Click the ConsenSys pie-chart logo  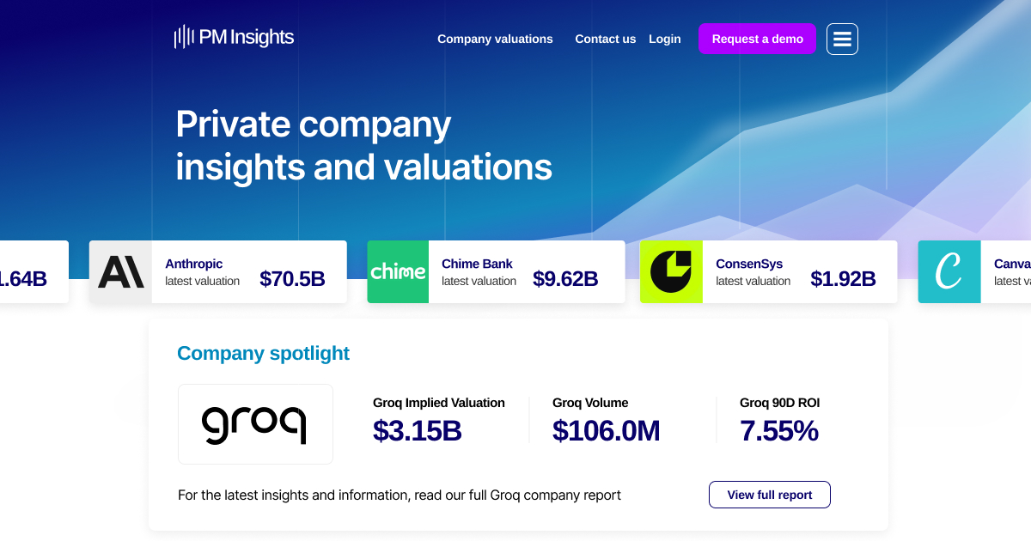(671, 271)
